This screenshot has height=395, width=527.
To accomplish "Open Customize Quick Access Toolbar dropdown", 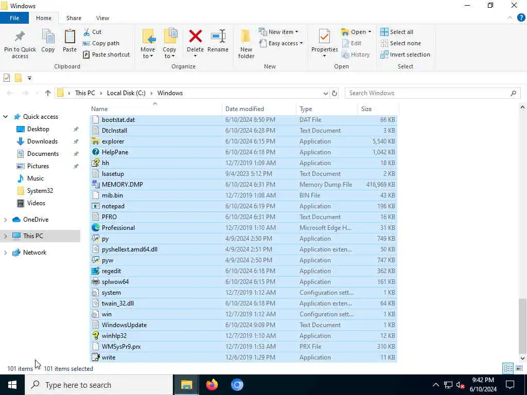I will (x=29, y=78).
